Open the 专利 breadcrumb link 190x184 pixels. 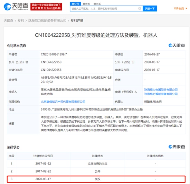point(21,20)
